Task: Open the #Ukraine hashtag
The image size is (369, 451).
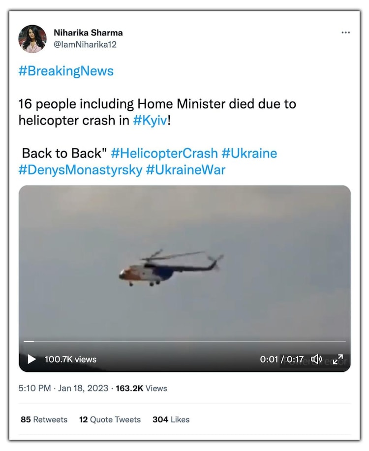Action: pos(249,153)
